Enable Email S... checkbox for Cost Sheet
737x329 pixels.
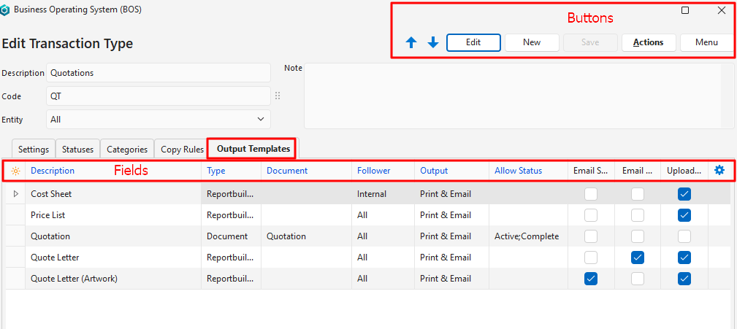tap(591, 194)
